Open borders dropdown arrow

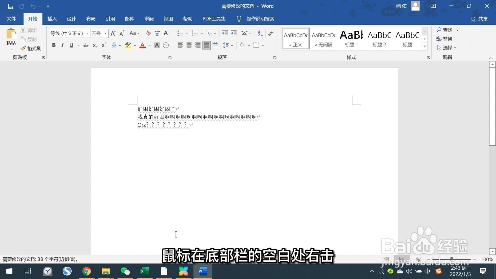(263, 46)
